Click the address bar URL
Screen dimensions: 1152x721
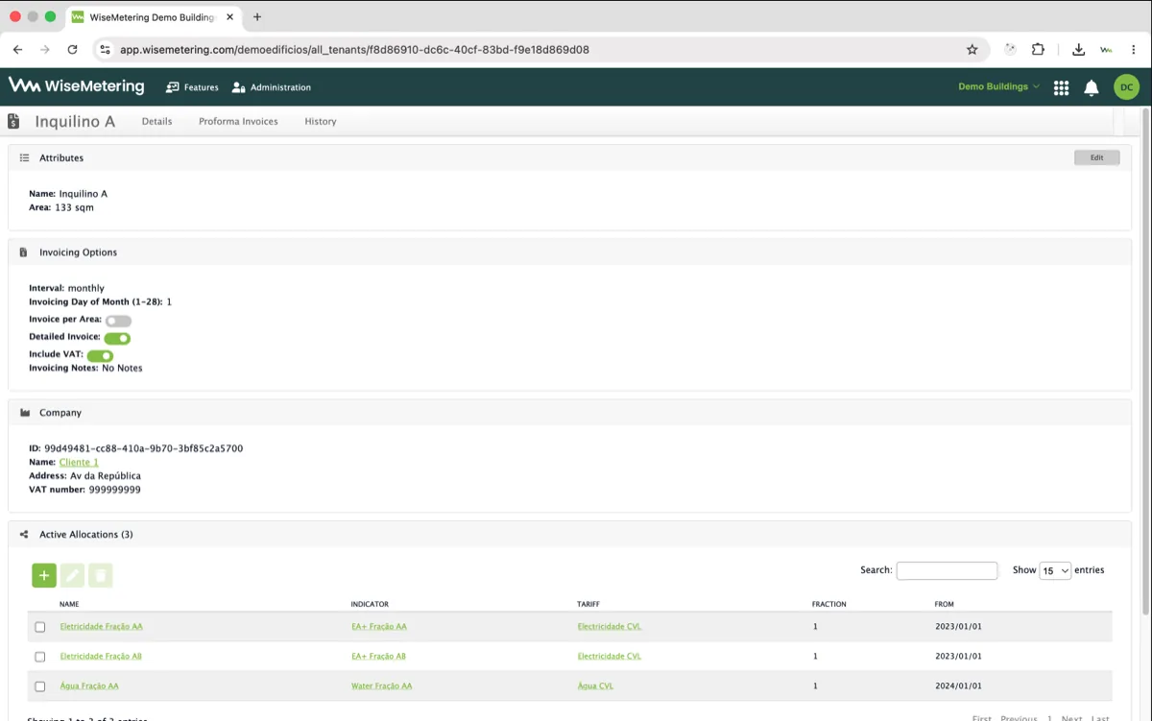click(354, 50)
